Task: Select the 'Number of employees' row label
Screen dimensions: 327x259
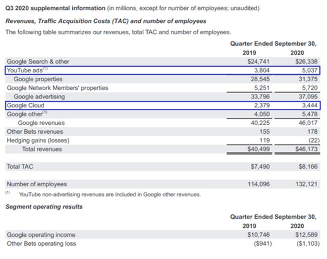Action: (36, 184)
